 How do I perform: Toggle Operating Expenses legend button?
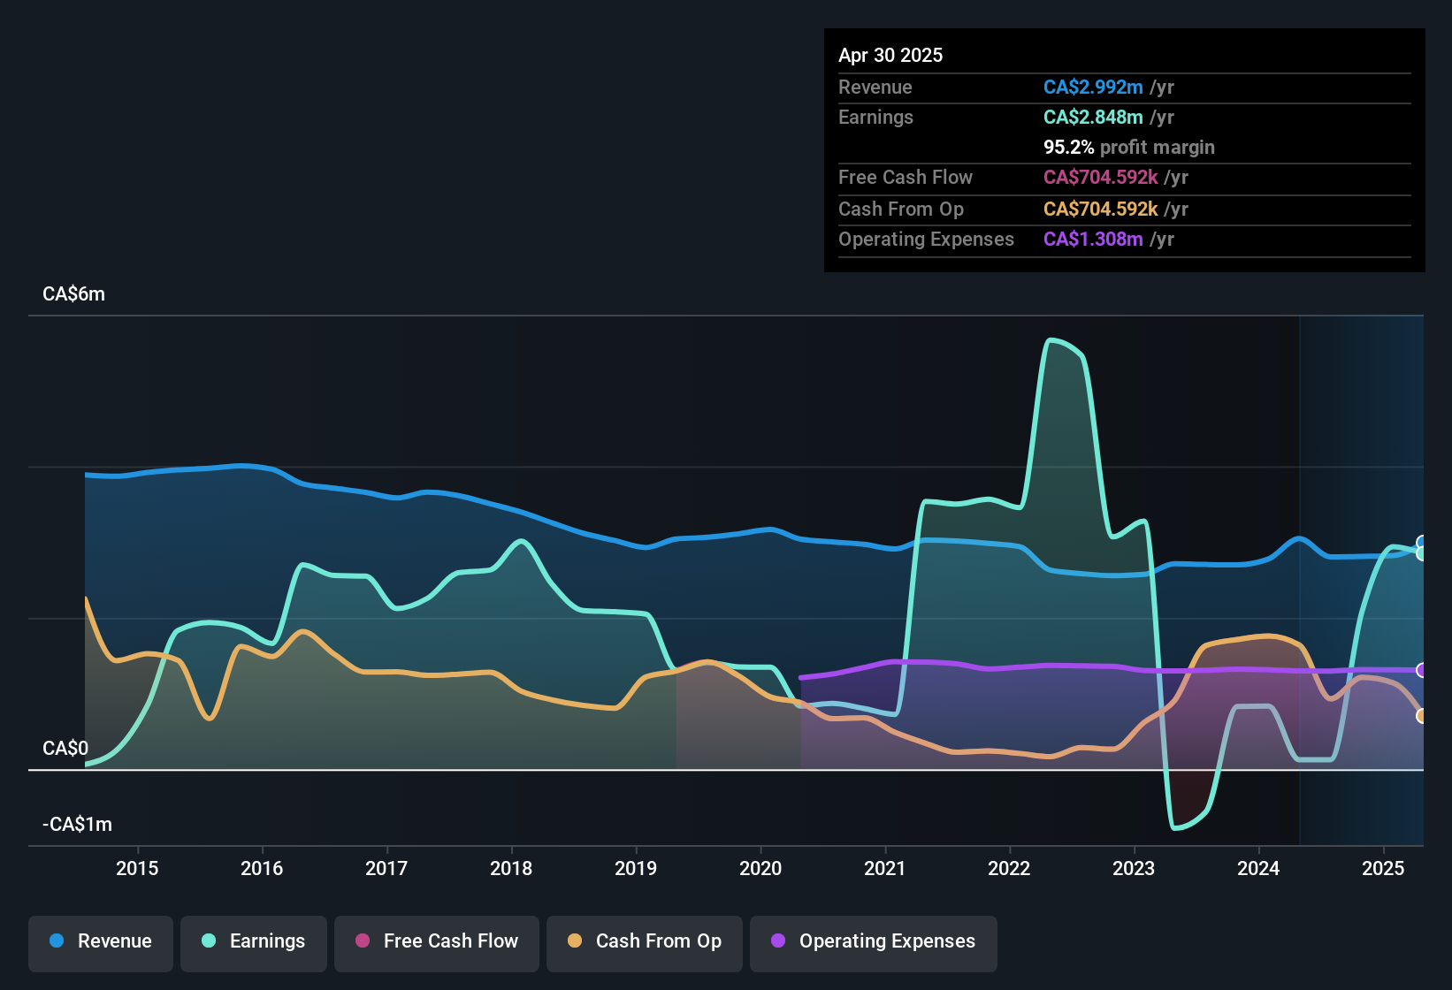coord(874,942)
